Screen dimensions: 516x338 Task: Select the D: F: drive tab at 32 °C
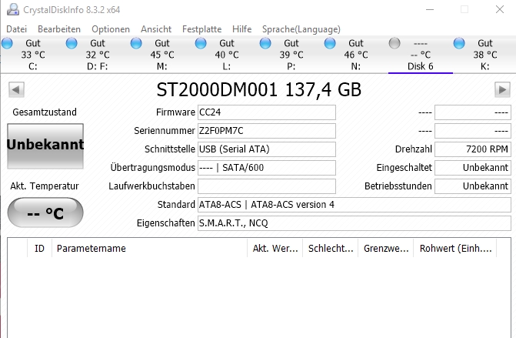click(98, 55)
